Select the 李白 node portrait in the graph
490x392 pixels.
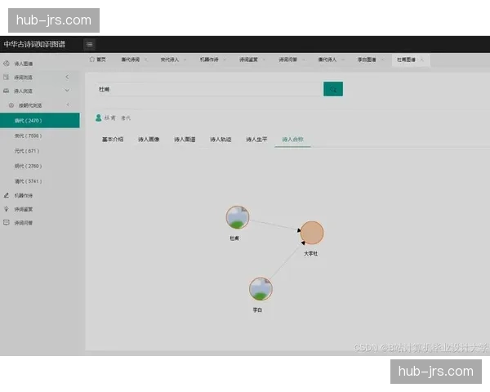tap(261, 289)
